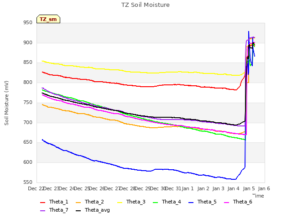This screenshot has height=219, width=292.
Task: Click the magenta Theta_6 legend color marker
Action: tap(226, 203)
